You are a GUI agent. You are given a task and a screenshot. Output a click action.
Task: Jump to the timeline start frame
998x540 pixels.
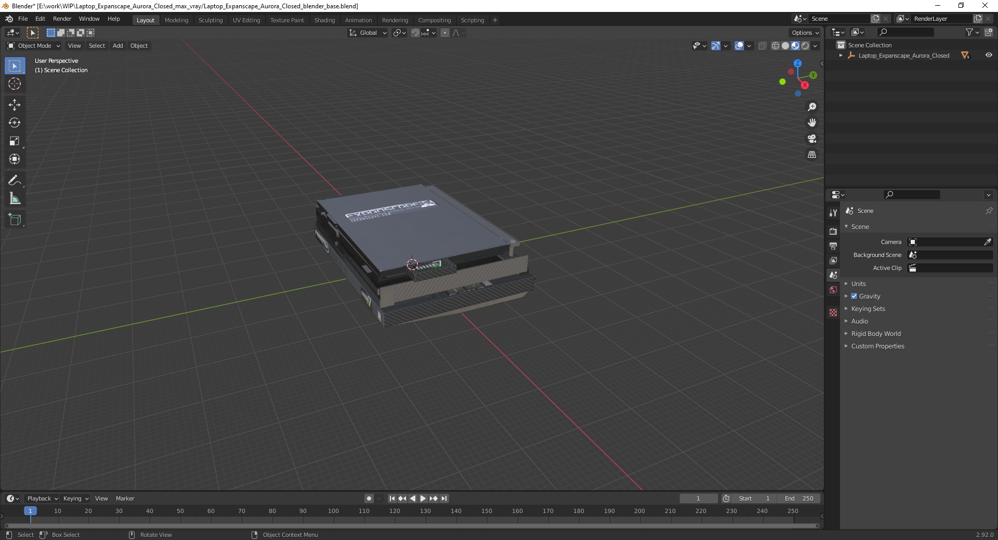(392, 498)
